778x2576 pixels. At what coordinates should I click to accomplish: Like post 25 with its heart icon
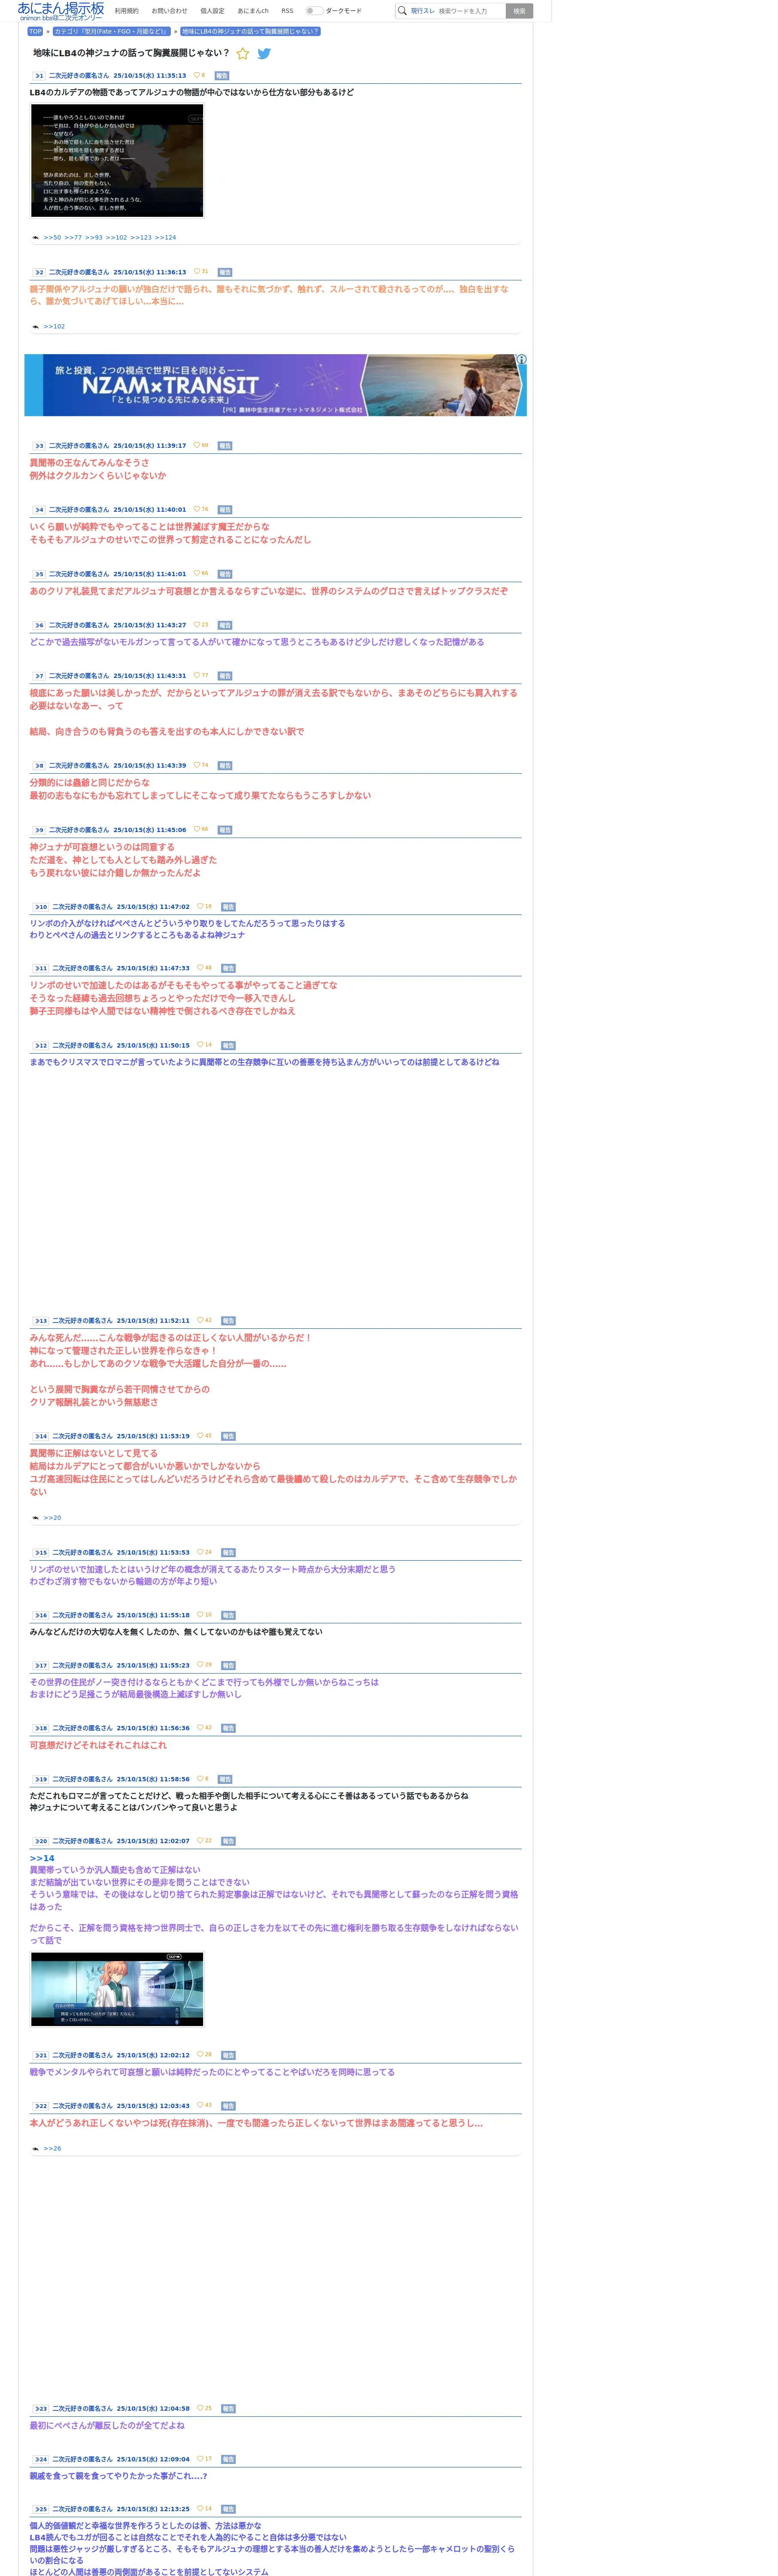[x=200, y=2508]
